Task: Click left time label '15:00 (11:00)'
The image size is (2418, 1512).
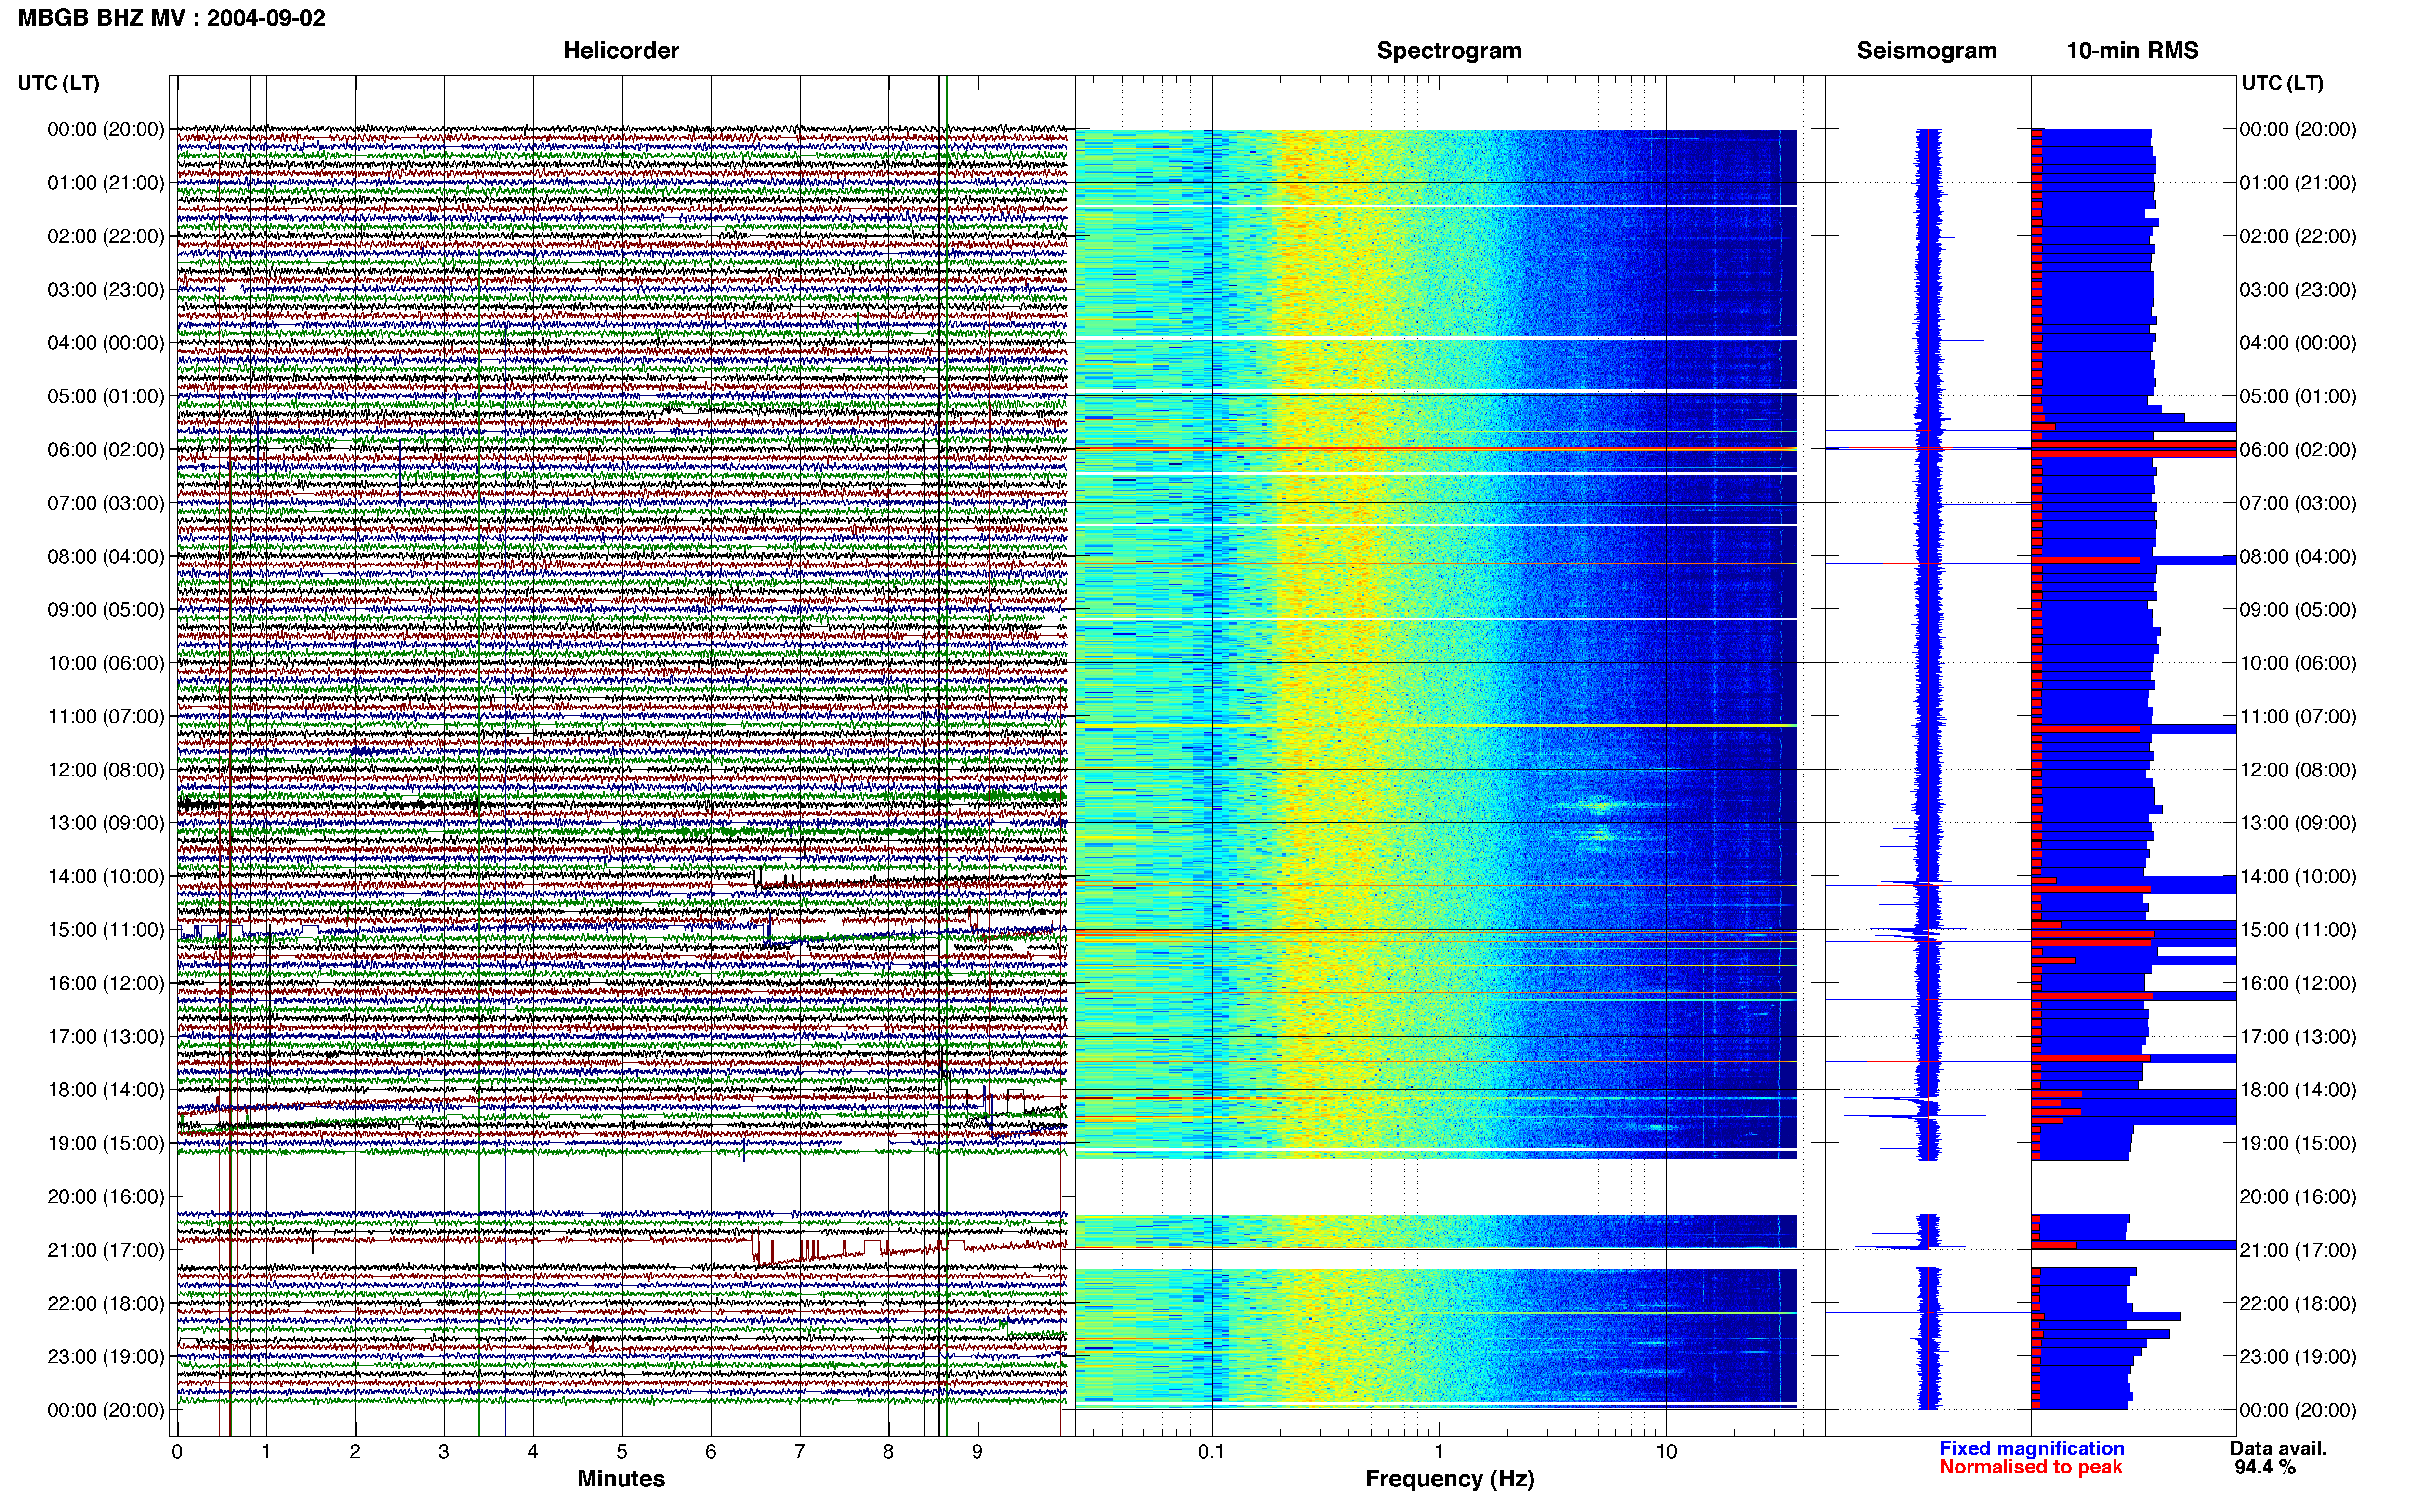Action: (x=106, y=929)
